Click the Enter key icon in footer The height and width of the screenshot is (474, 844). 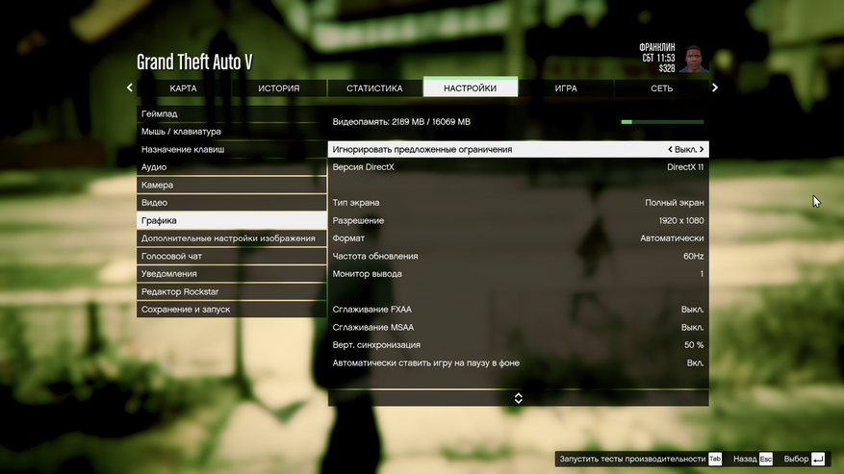tap(818, 459)
